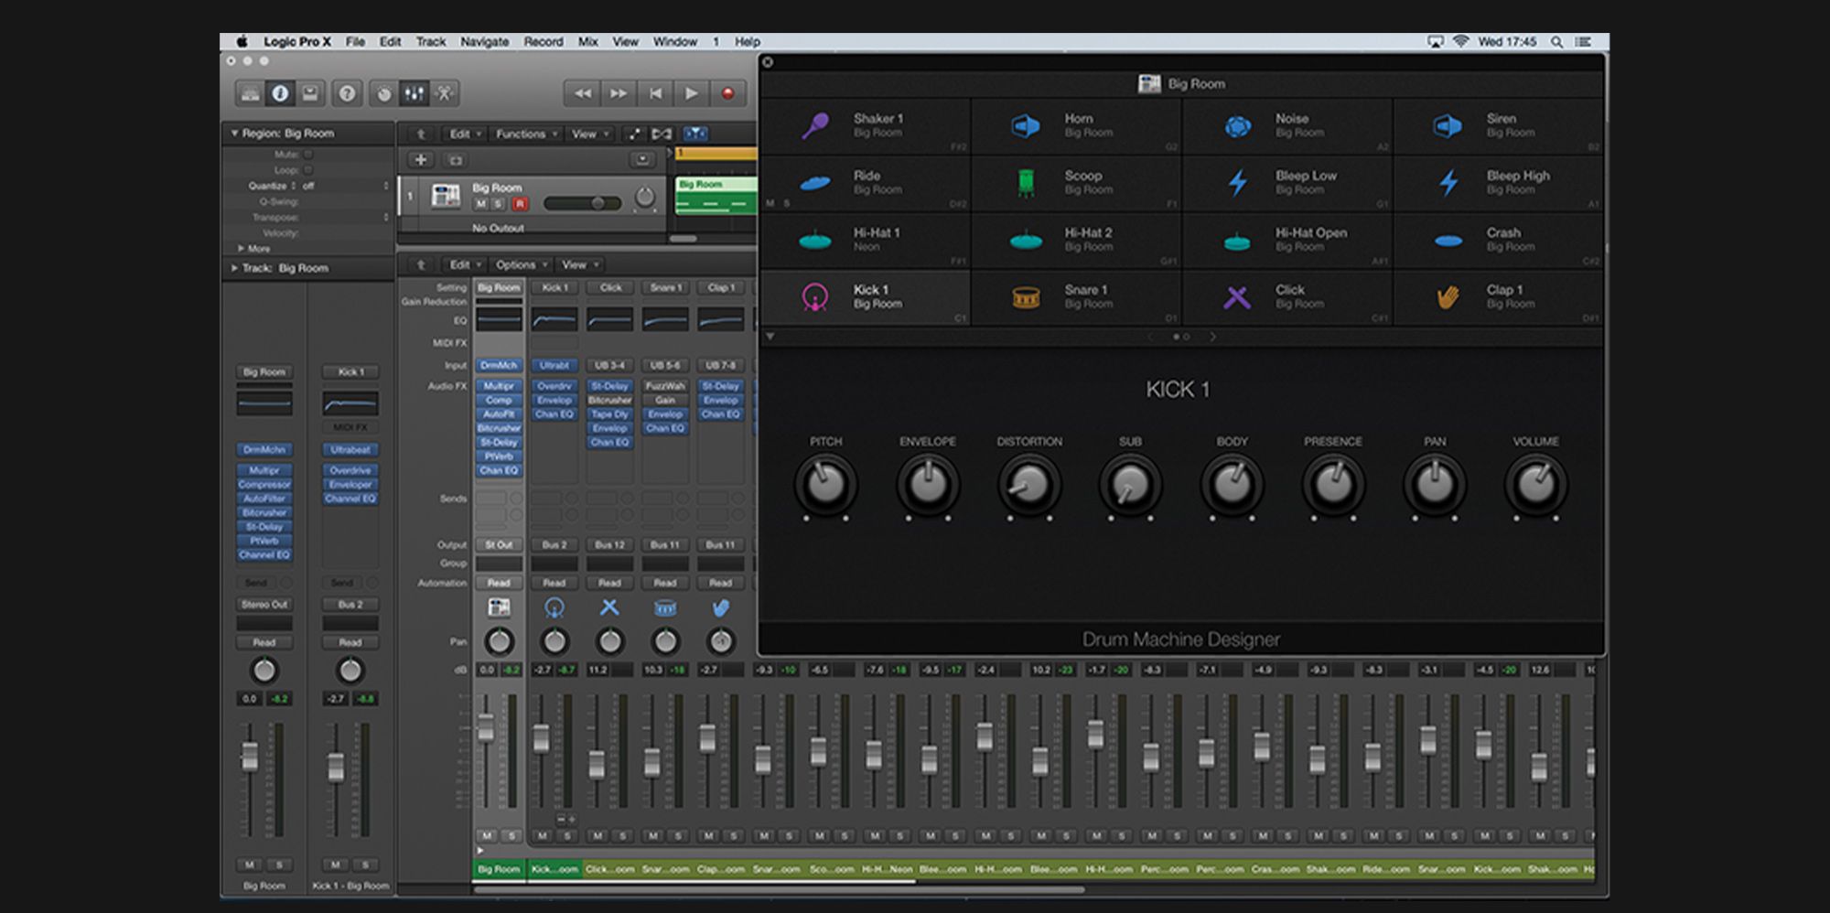This screenshot has width=1830, height=913.
Task: Open the Navigate menu
Action: pyautogui.click(x=484, y=41)
